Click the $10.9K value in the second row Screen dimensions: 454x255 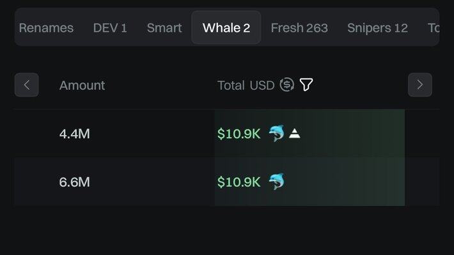pos(239,182)
